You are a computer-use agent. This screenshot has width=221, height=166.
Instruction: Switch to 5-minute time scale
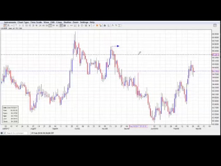(23, 25)
